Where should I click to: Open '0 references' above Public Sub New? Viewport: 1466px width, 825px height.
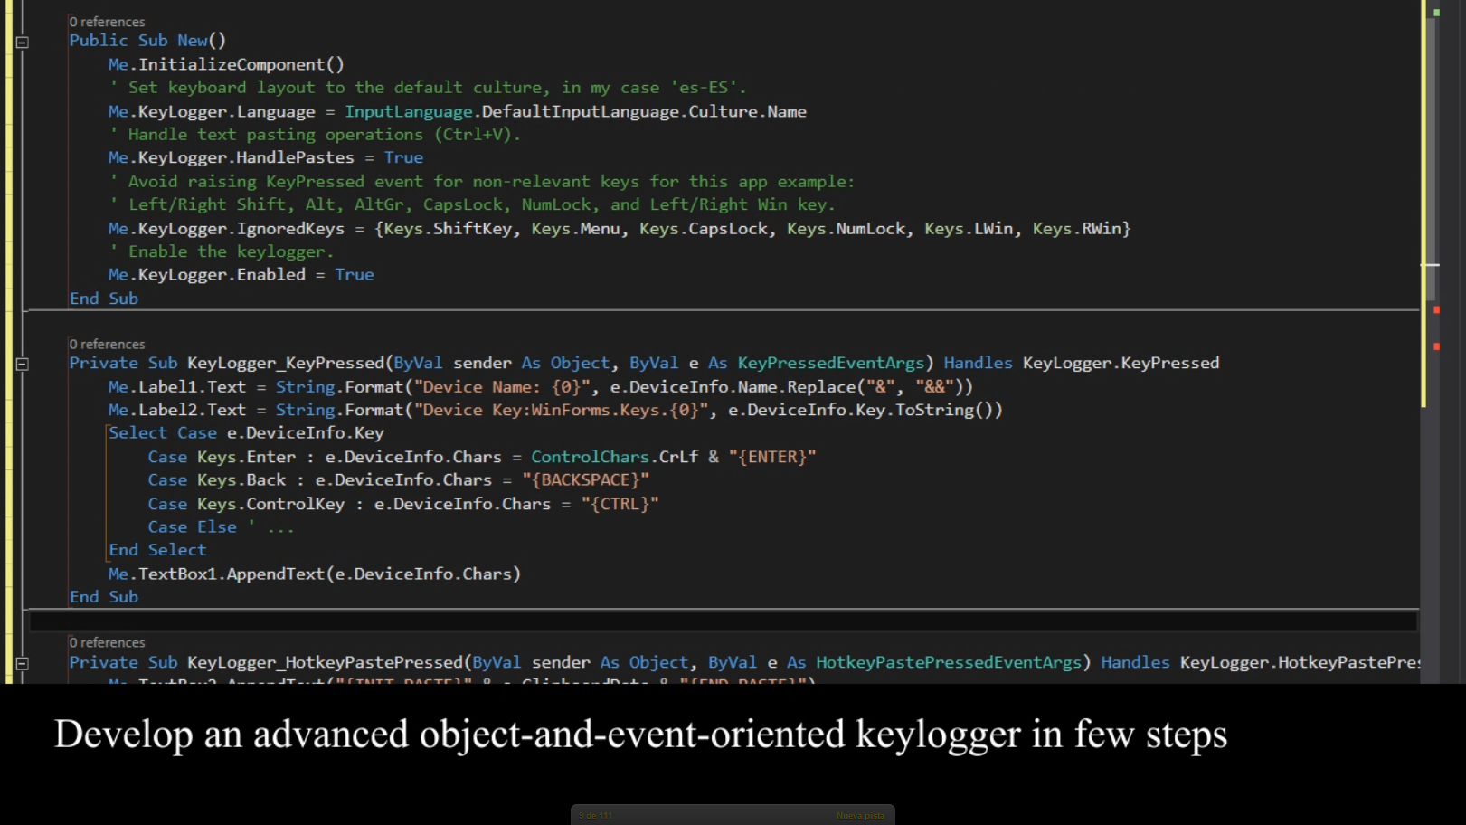point(107,21)
